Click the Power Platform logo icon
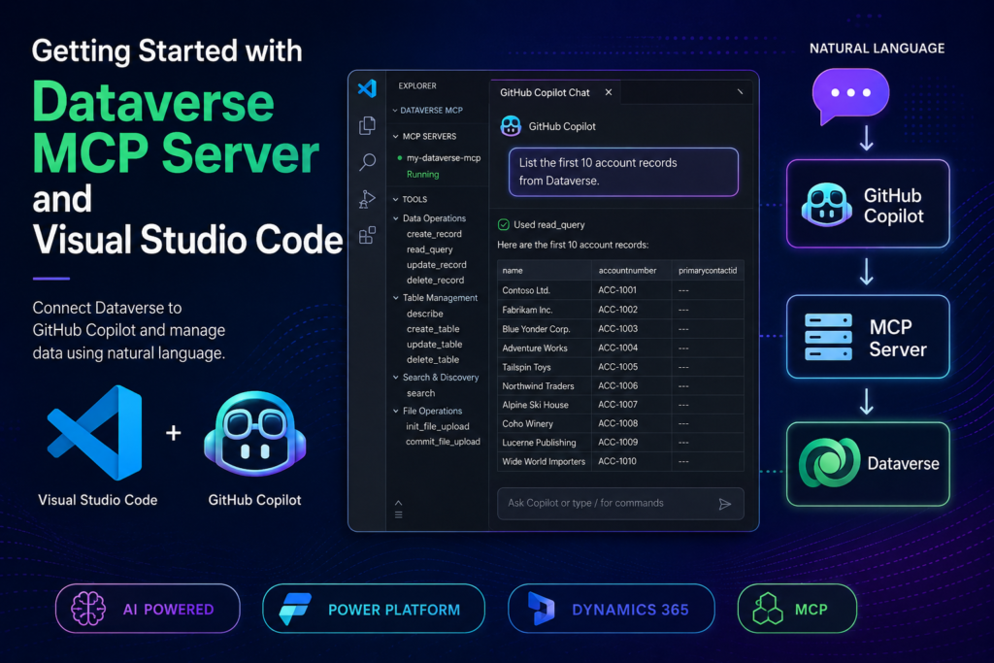 coord(295,609)
